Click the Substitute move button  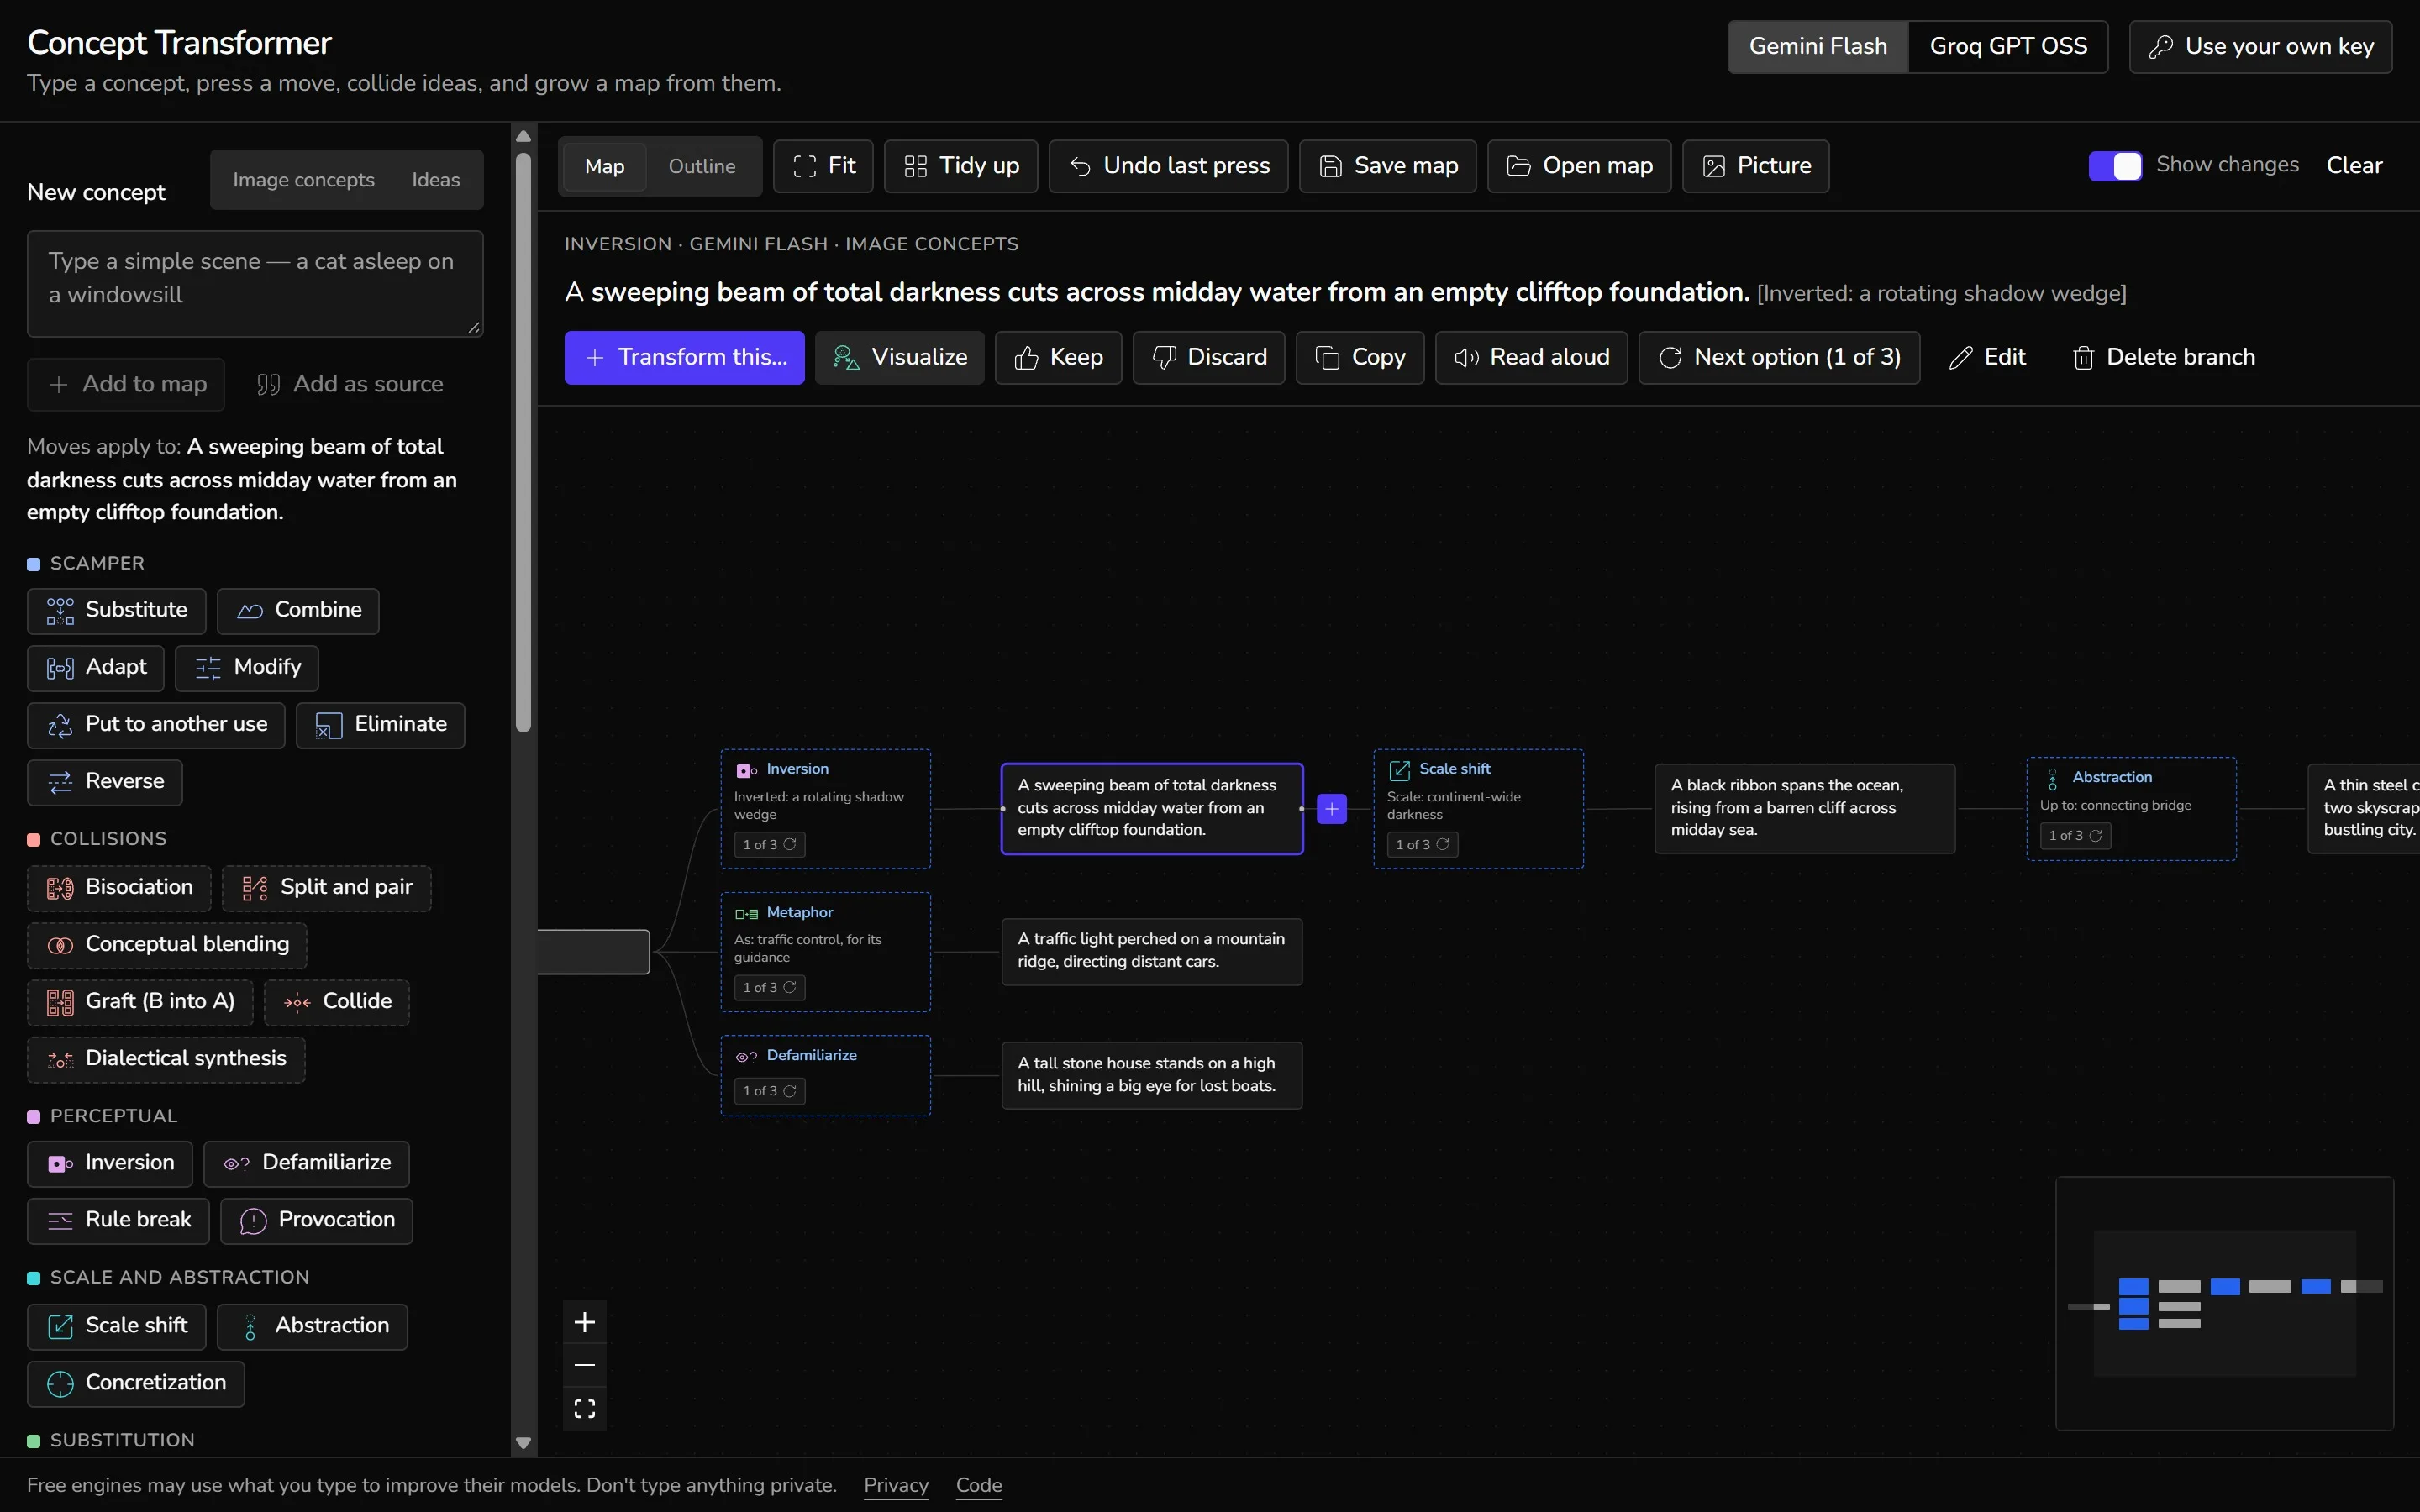(116, 610)
